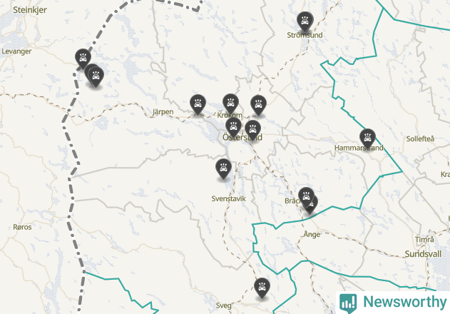The width and height of the screenshot is (450, 314).
Task: Click the car marker near Sveg
Action: (262, 288)
